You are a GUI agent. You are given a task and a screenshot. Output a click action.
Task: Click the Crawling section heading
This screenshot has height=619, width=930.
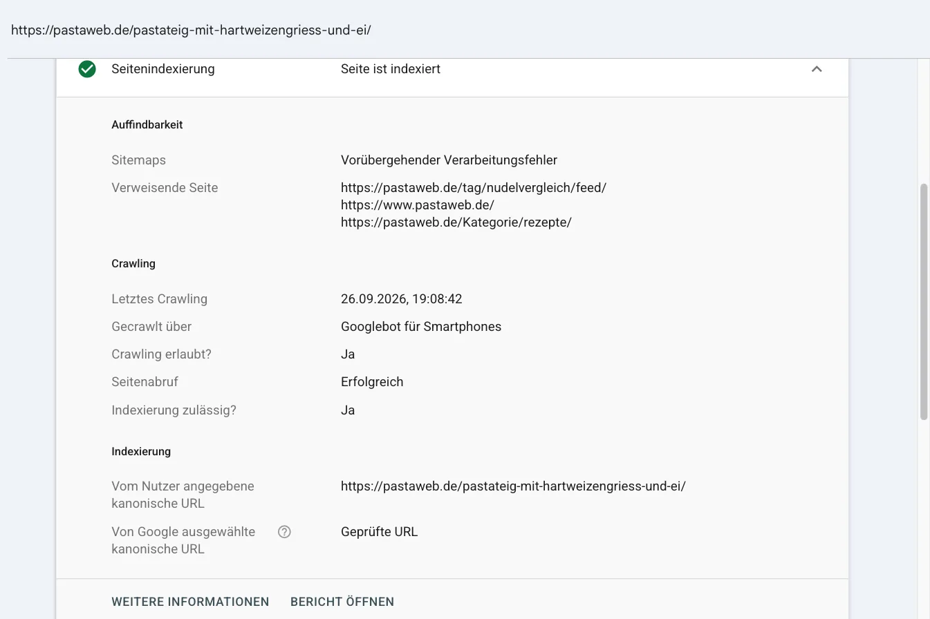[x=133, y=264]
